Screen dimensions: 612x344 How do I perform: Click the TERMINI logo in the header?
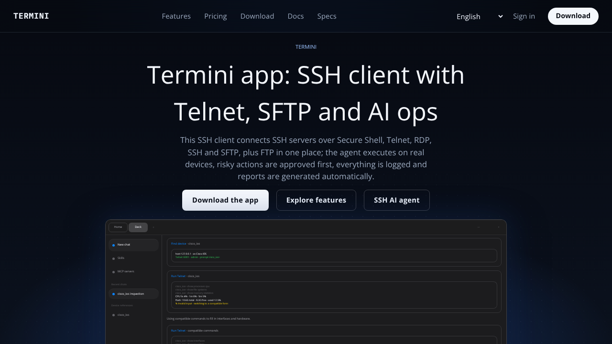click(x=31, y=16)
